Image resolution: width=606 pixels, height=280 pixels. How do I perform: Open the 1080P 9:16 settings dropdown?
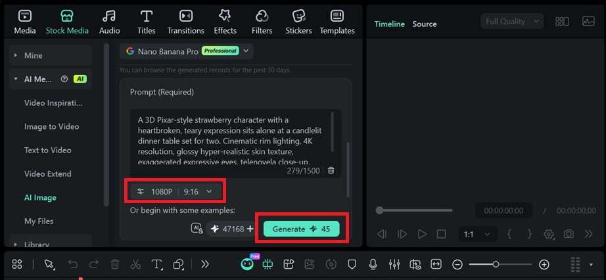coord(175,191)
